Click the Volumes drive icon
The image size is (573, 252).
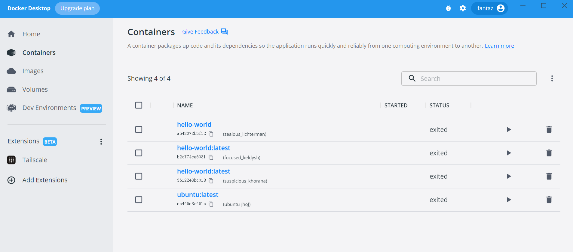[11, 90]
